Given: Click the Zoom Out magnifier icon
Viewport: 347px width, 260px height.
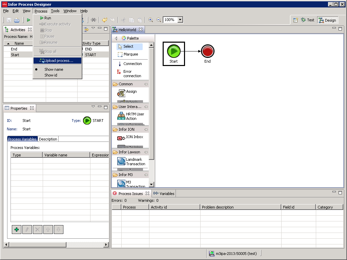Looking at the screenshot, I should tap(159, 20).
